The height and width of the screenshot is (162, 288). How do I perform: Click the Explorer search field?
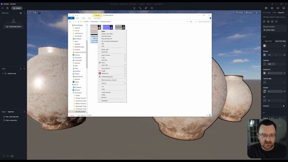(x=203, y=22)
